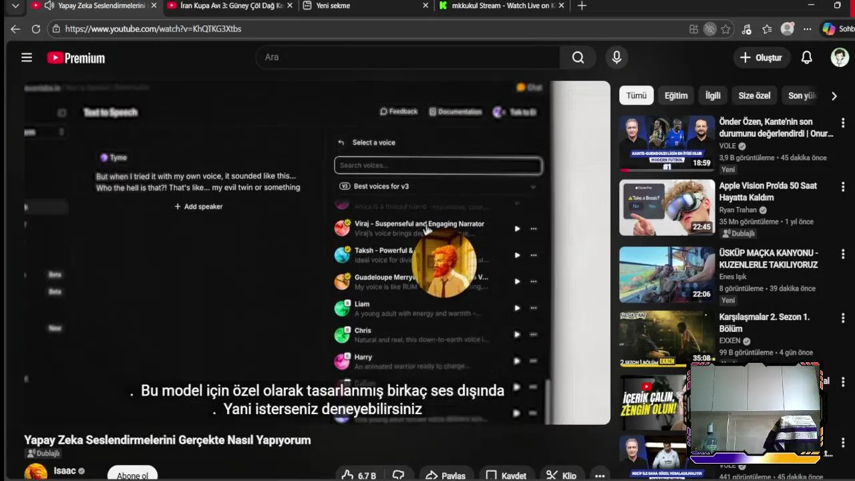The height and width of the screenshot is (481, 855).
Task: Click the main video player to pause
Action: pos(317,253)
